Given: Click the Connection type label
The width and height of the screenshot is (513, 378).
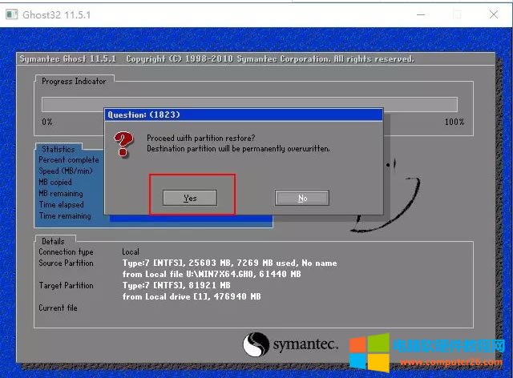Looking at the screenshot, I should (66, 252).
